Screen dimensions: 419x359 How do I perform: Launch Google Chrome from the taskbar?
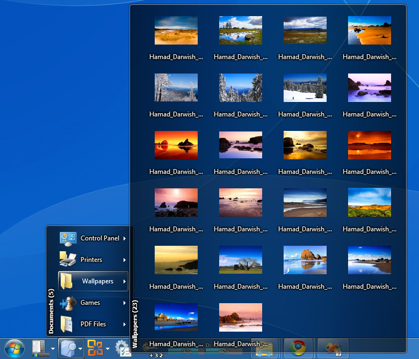tap(298, 348)
